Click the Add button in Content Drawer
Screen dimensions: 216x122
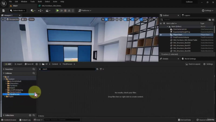pyautogui.click(x=8, y=64)
